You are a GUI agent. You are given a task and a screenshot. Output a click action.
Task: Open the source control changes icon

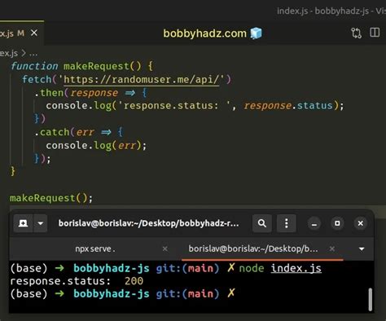tap(356, 33)
